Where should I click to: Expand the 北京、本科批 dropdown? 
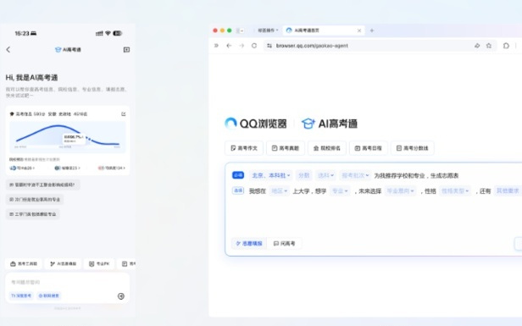click(270, 175)
